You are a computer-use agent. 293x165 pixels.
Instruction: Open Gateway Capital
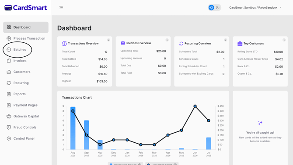pyautogui.click(x=26, y=116)
